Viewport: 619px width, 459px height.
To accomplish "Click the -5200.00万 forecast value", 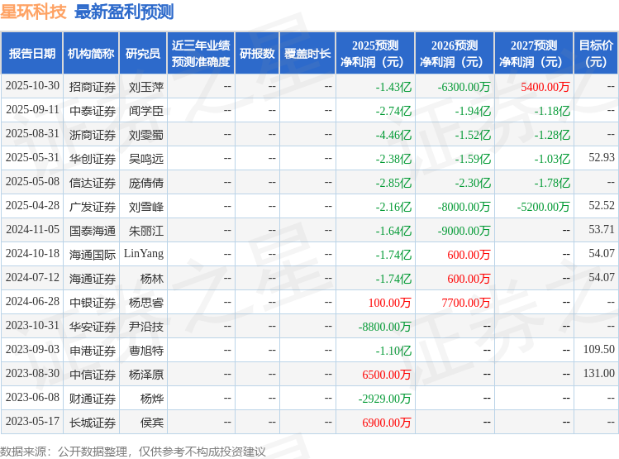I will (543, 207).
